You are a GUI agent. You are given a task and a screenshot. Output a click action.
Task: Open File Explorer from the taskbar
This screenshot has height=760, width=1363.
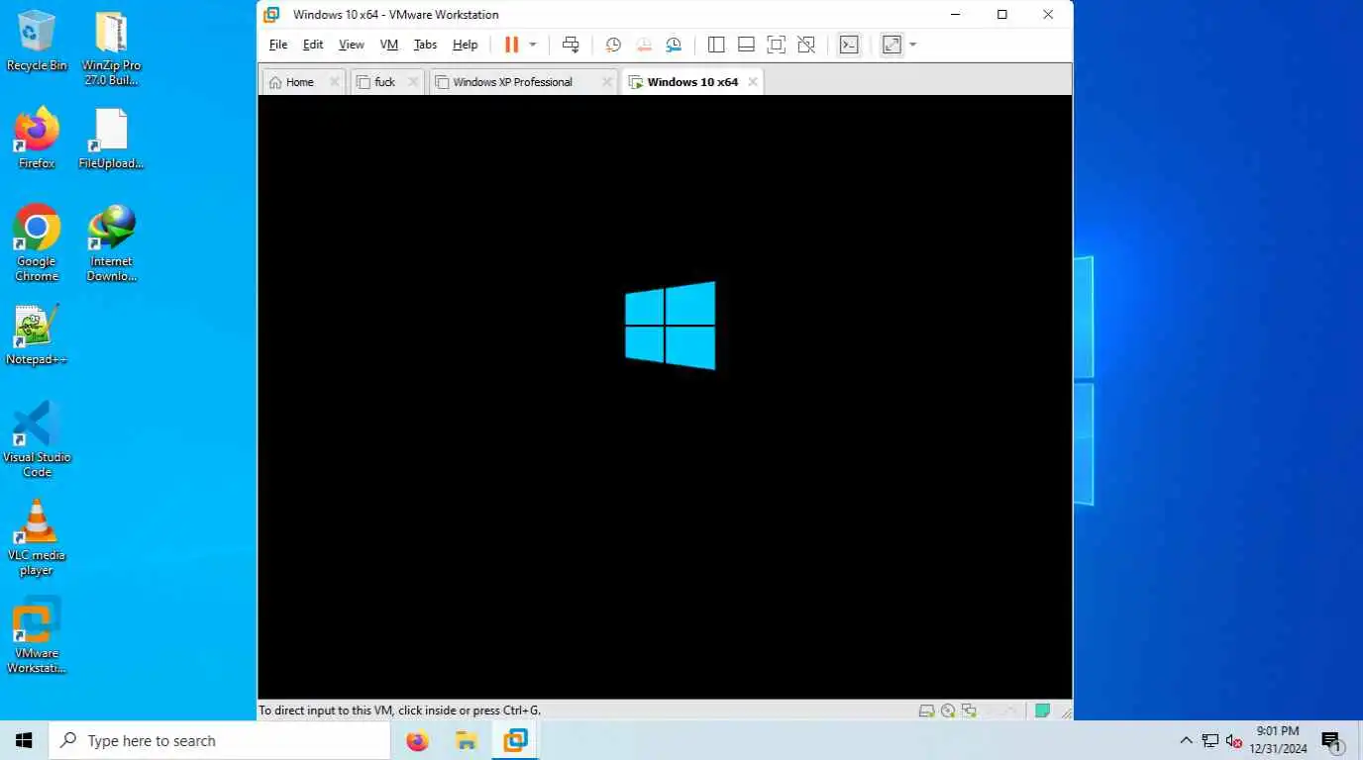coord(466,740)
